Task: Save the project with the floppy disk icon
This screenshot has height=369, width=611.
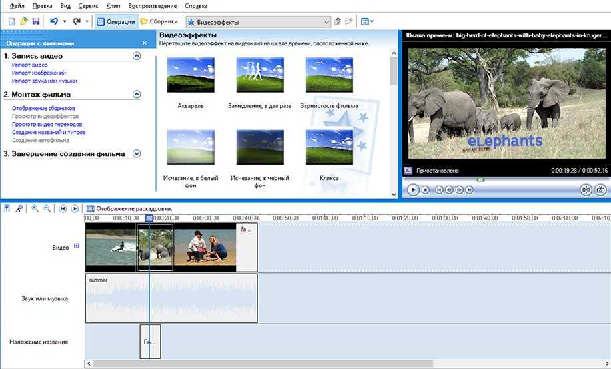Action: tap(35, 21)
